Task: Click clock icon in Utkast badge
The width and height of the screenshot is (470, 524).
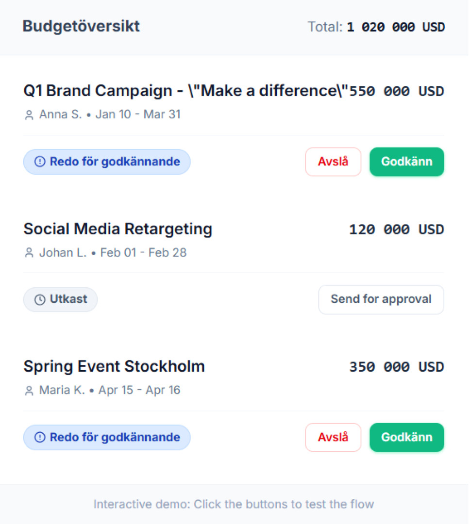Action: pyautogui.click(x=40, y=300)
